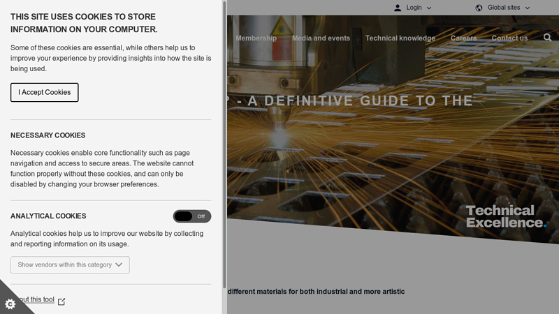Click the search magnifier icon
Screen dimensions: 559x314
[x=548, y=38]
